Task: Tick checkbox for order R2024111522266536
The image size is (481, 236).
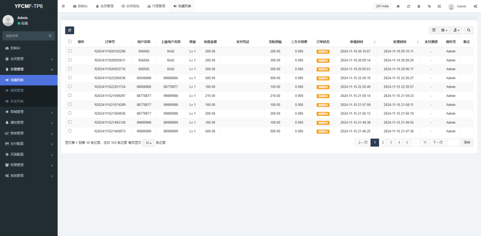Action: (x=70, y=78)
